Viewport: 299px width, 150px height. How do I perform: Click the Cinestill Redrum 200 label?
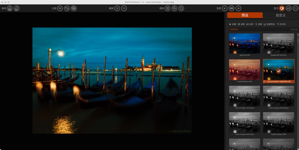coord(245,81)
